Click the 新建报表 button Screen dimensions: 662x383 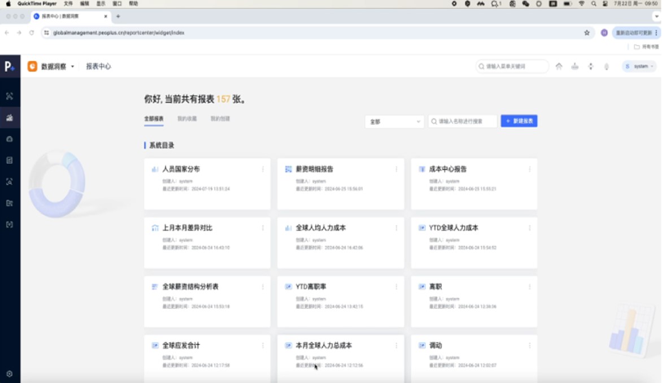[519, 121]
